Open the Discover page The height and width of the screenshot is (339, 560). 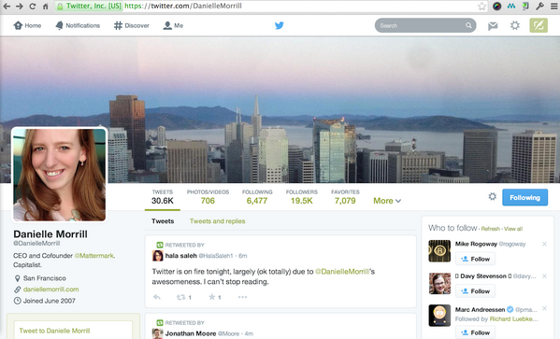(x=132, y=25)
